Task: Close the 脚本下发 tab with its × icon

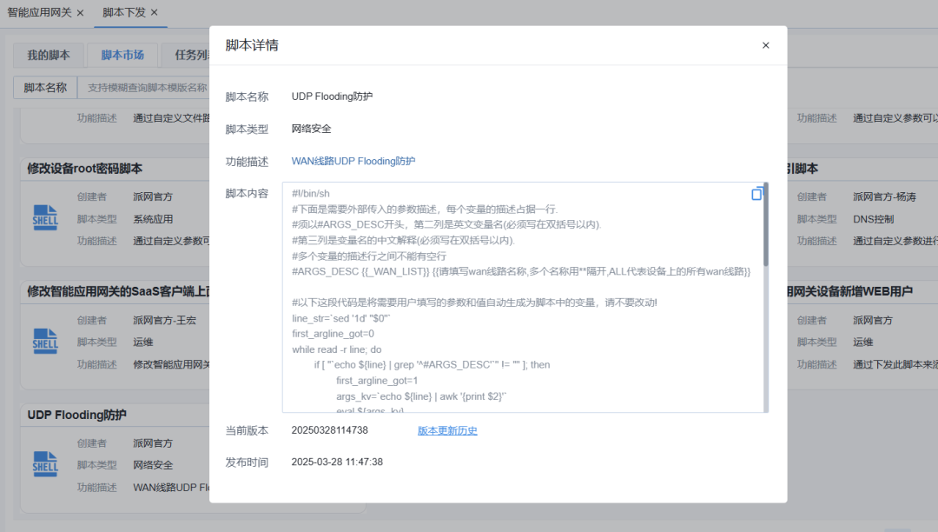Action: click(154, 13)
